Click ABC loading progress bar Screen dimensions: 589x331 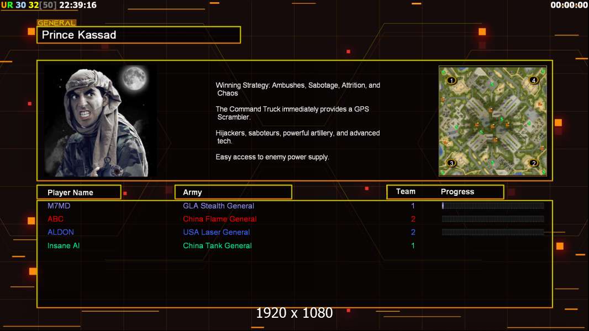coord(493,218)
